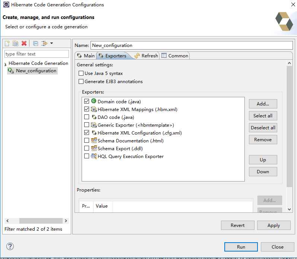Click left arrow of tree horizontal scrollbar
297x259 pixels.
7,221
